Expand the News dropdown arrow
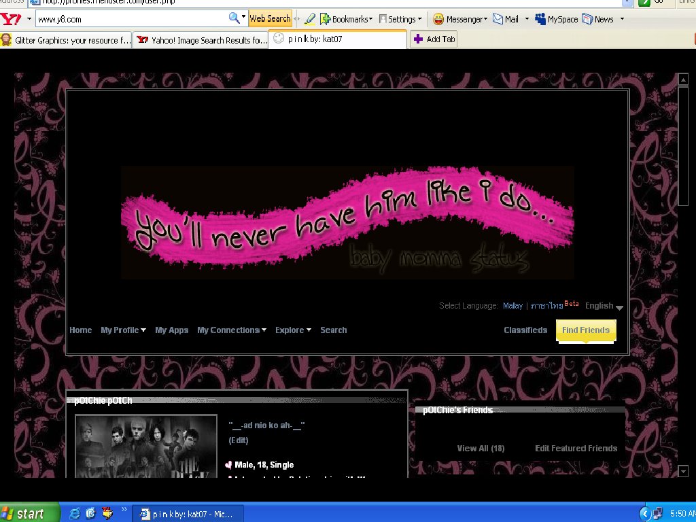696x522 pixels. pos(622,19)
